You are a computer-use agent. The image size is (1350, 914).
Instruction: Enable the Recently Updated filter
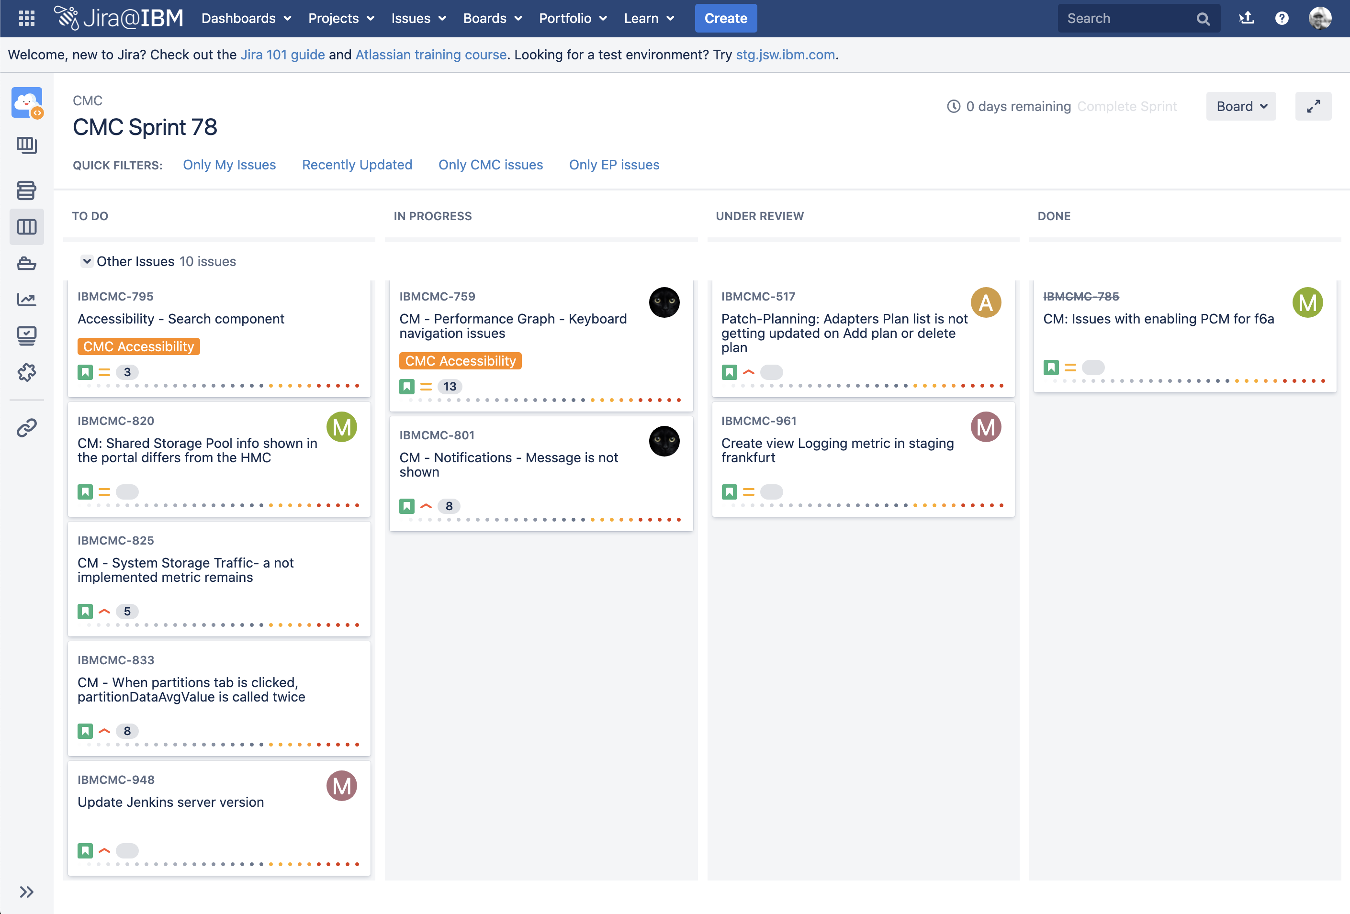pyautogui.click(x=357, y=164)
